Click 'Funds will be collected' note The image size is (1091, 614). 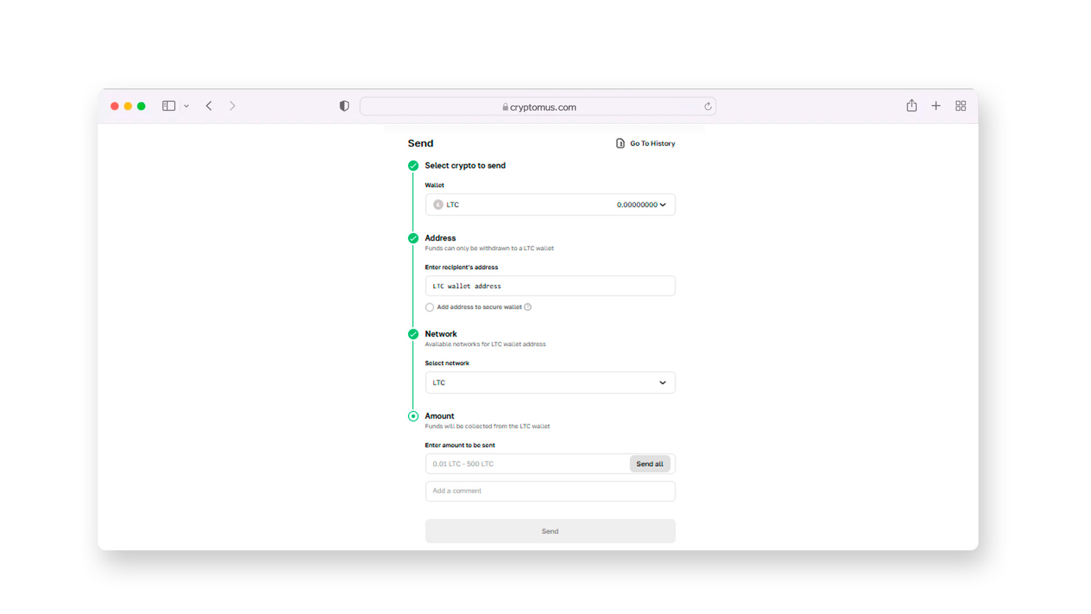tap(488, 426)
